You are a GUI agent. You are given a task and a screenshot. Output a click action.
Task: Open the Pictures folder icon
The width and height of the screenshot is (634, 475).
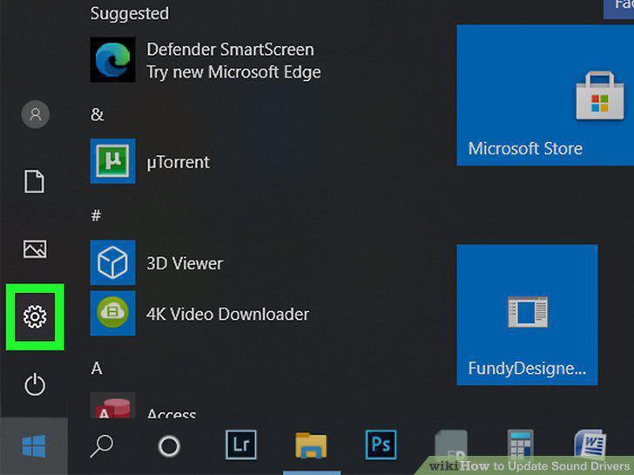[x=35, y=248]
